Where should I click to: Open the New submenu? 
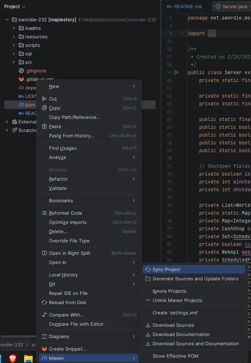click(x=89, y=86)
